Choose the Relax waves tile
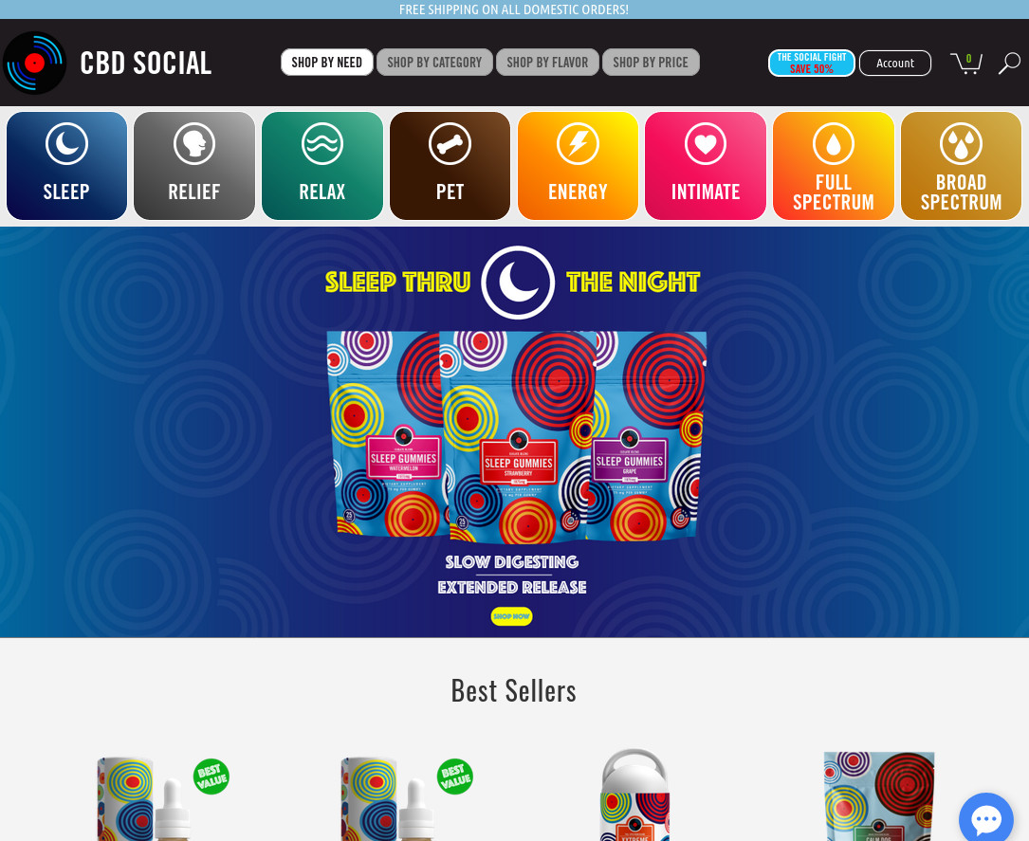This screenshot has width=1029, height=841. tap(322, 166)
